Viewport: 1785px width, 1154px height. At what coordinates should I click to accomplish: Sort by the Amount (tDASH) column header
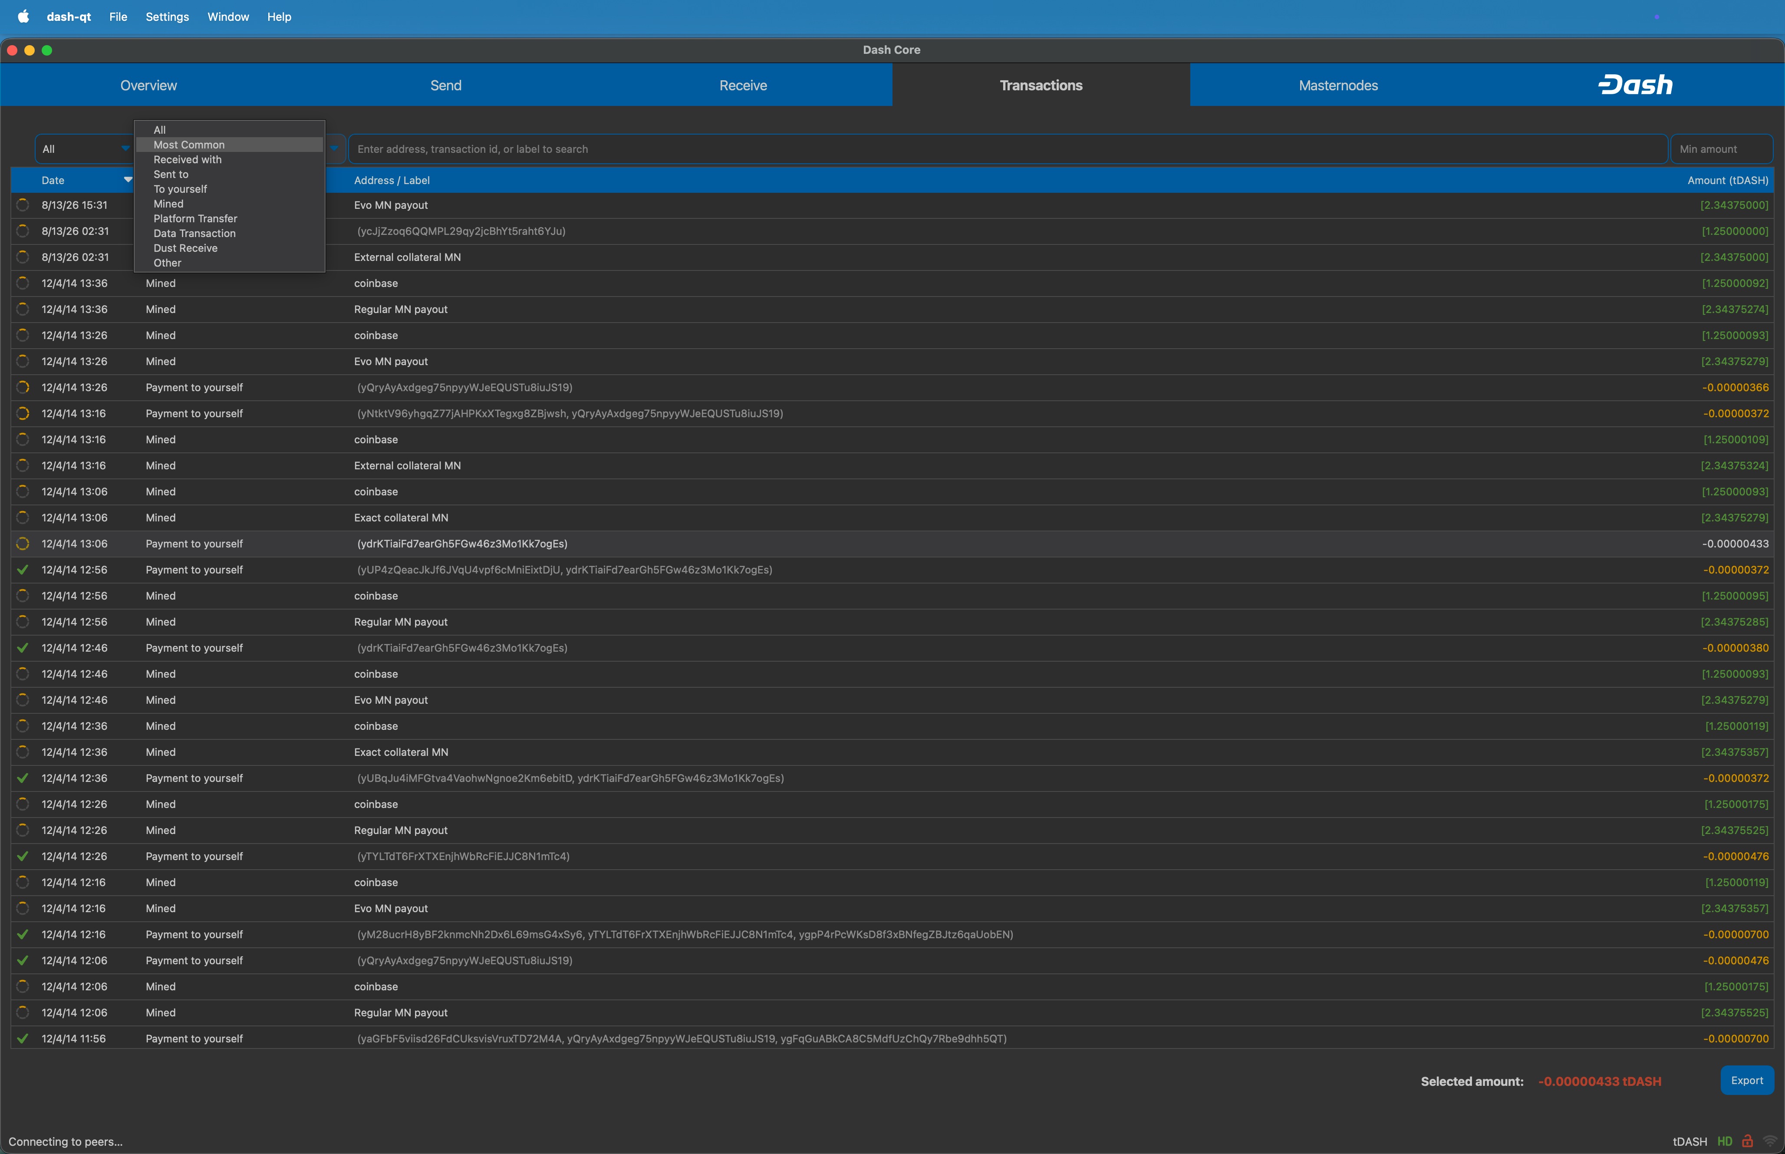1727,180
